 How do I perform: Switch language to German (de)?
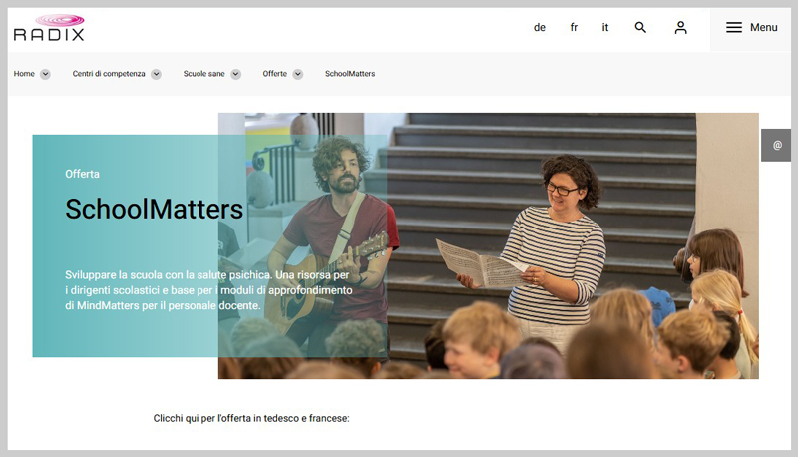point(540,28)
